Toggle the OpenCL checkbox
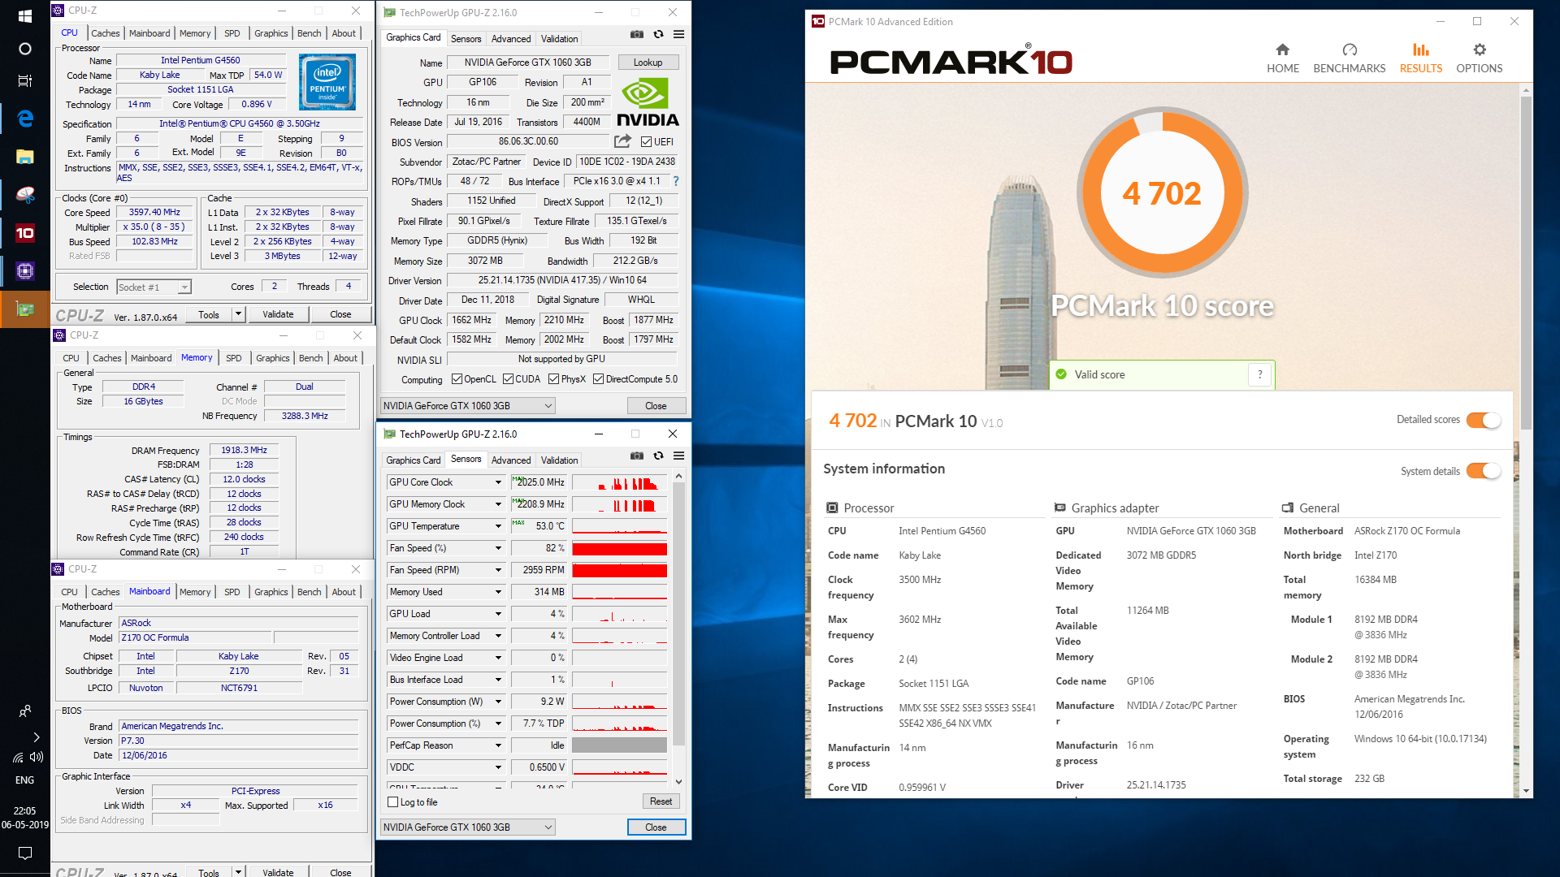 [457, 379]
